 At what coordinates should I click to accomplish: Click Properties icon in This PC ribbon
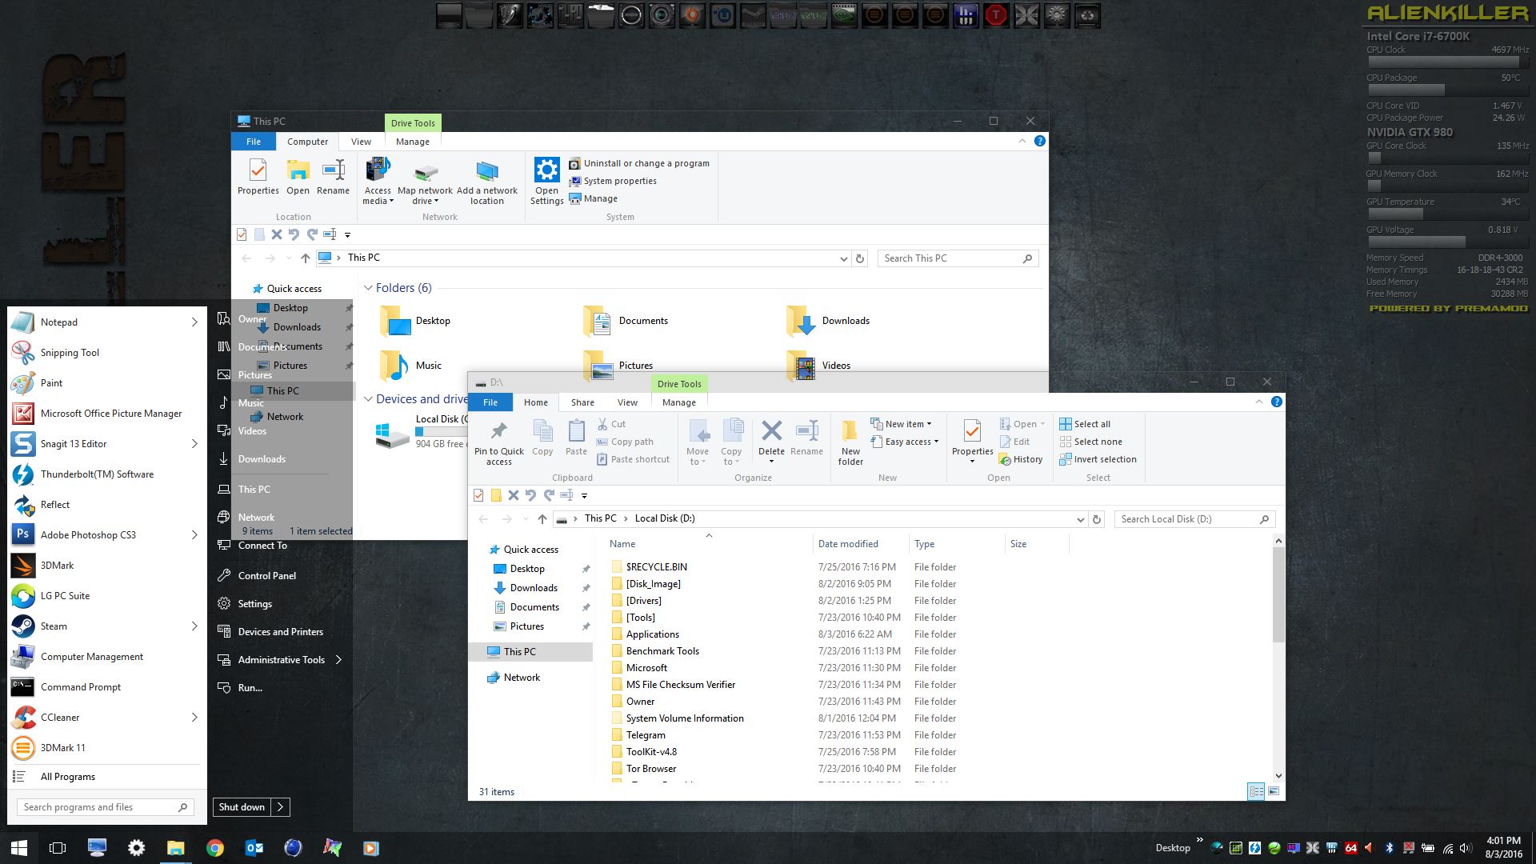(258, 177)
